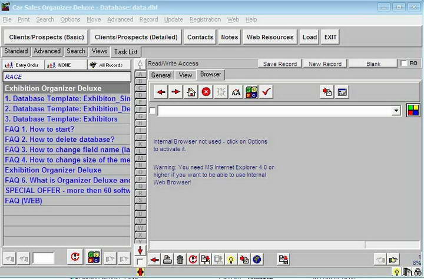Click the Blank button
The height and width of the screenshot is (279, 424).
(373, 64)
